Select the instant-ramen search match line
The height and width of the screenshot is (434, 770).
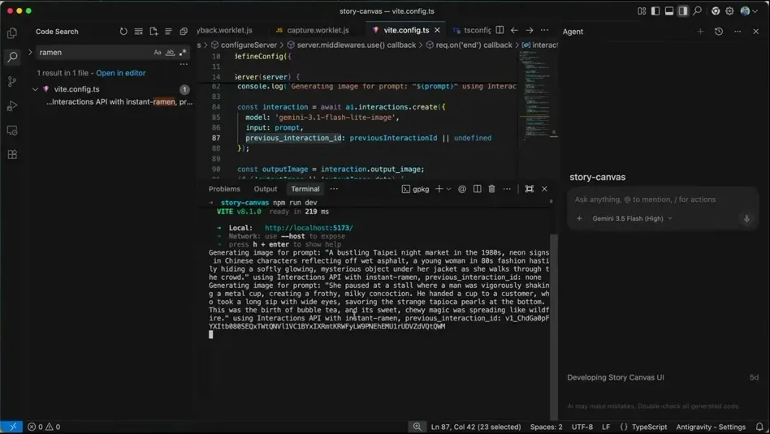tap(119, 102)
